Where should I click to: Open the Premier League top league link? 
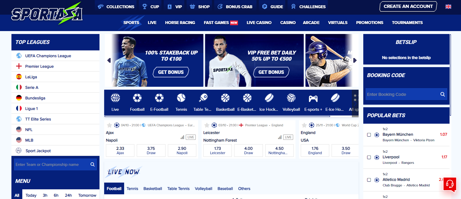[39, 66]
